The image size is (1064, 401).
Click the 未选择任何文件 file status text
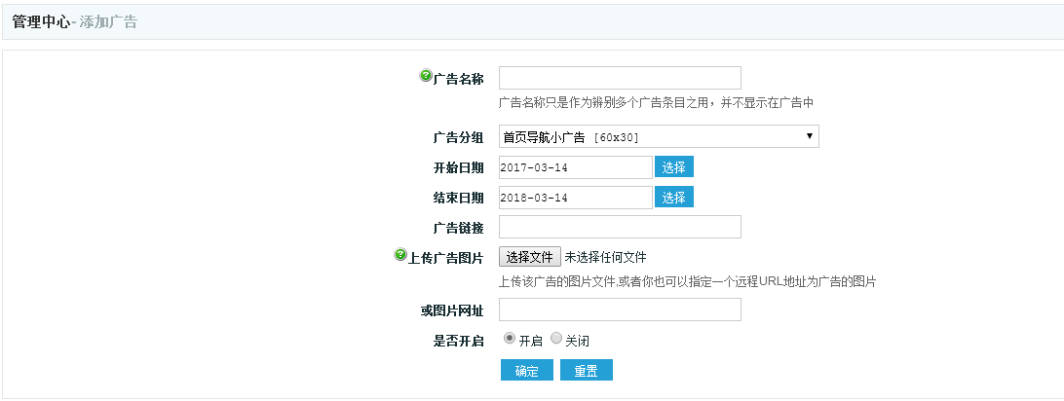605,257
